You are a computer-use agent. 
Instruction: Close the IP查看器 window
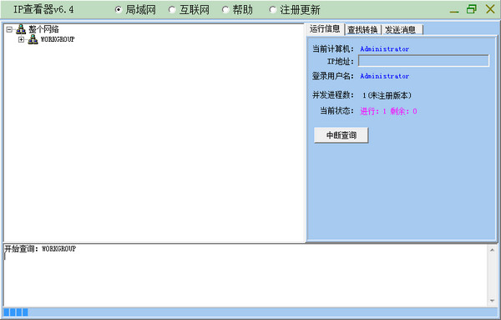pos(490,9)
